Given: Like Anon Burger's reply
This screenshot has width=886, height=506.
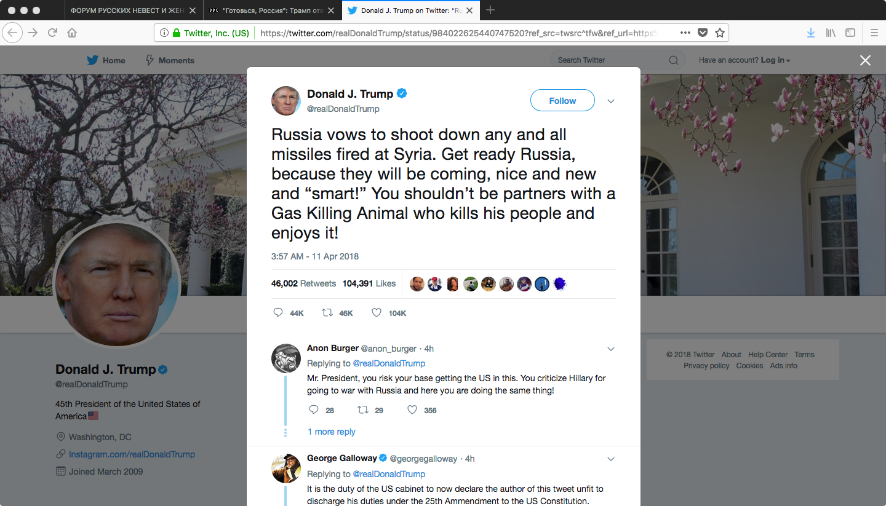Looking at the screenshot, I should pyautogui.click(x=412, y=410).
